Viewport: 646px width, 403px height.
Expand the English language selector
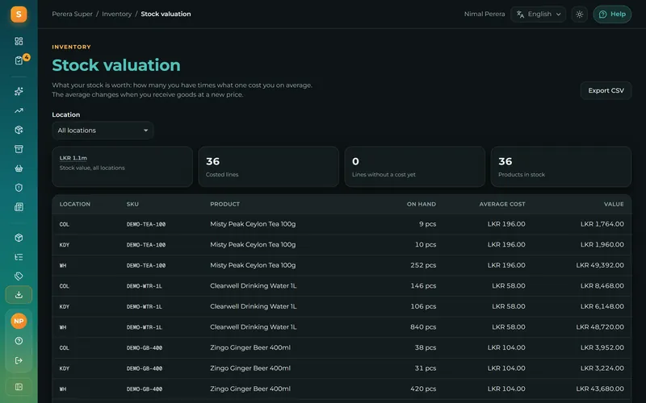pos(538,15)
